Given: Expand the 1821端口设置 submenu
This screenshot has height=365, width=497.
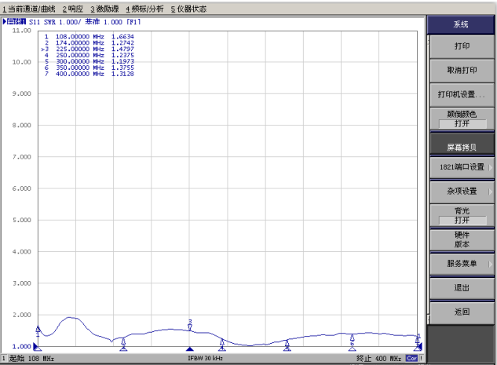Looking at the screenshot, I should click(x=461, y=167).
